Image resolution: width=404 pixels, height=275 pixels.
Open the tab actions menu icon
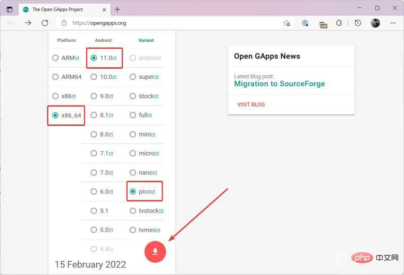(10, 10)
